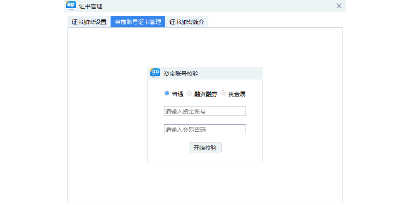
Task: Close the 证书管理 window
Action: click(x=339, y=6)
